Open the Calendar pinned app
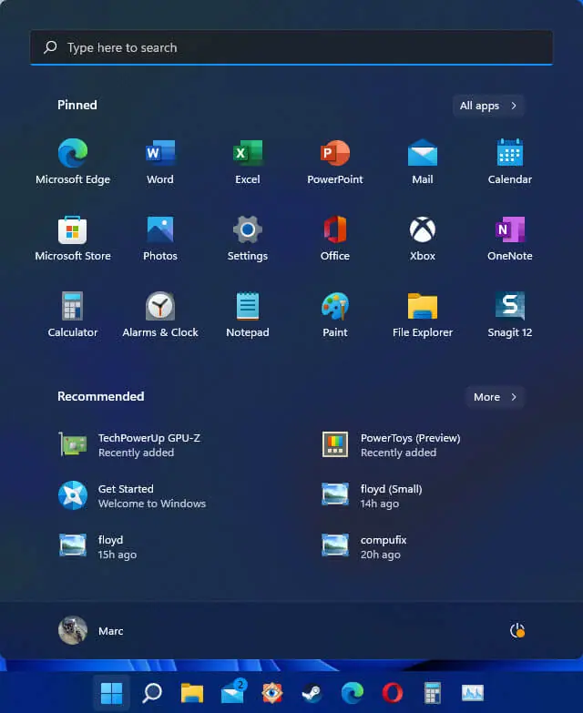 (x=510, y=161)
